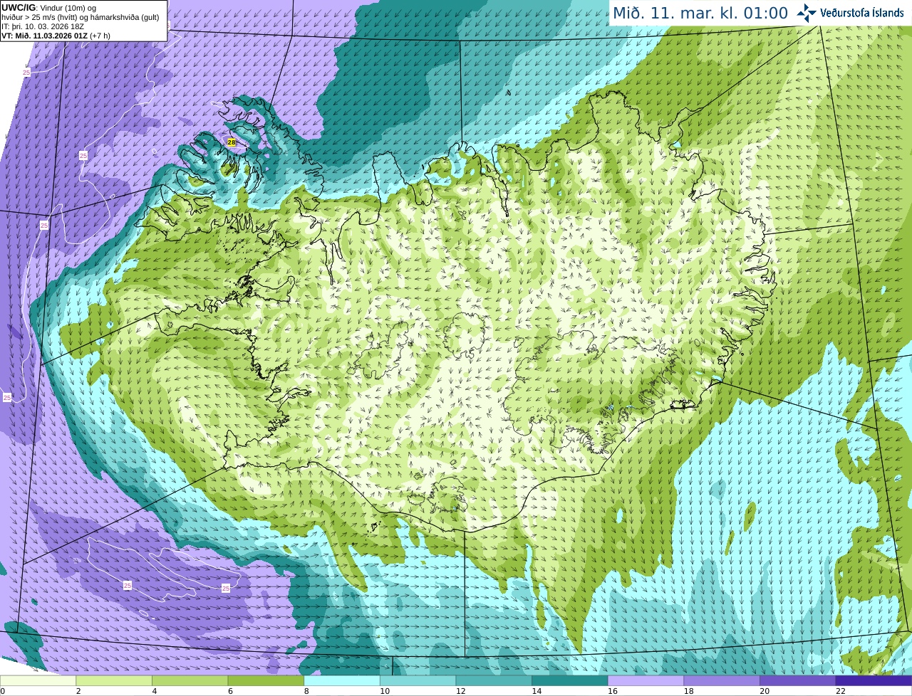Click the '10' value on the color scale
Screen dimensions: 912x696
pyautogui.click(x=385, y=691)
